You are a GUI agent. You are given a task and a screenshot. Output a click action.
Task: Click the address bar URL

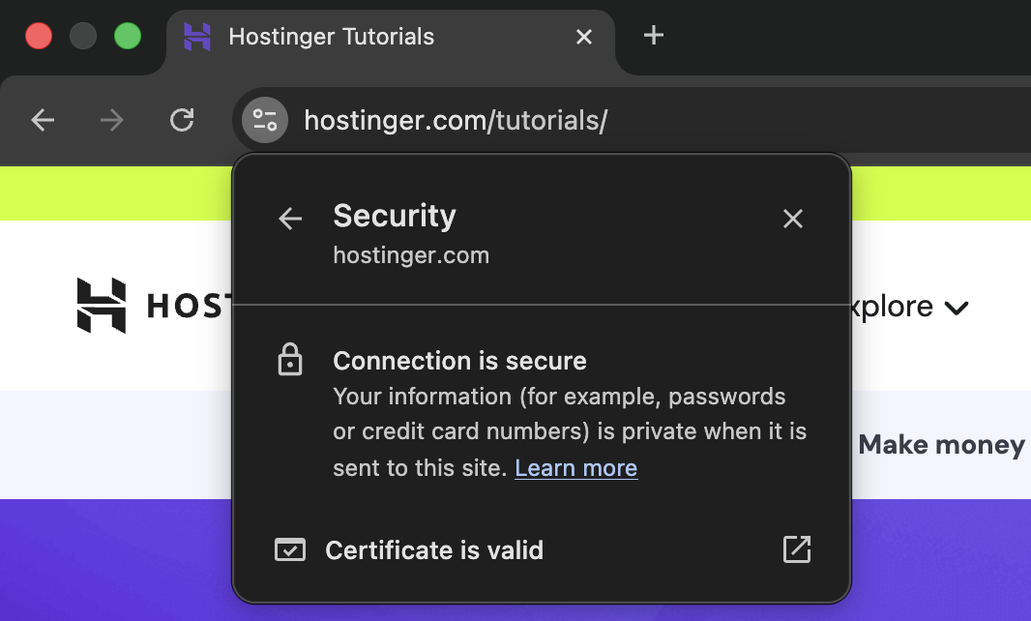coord(456,120)
